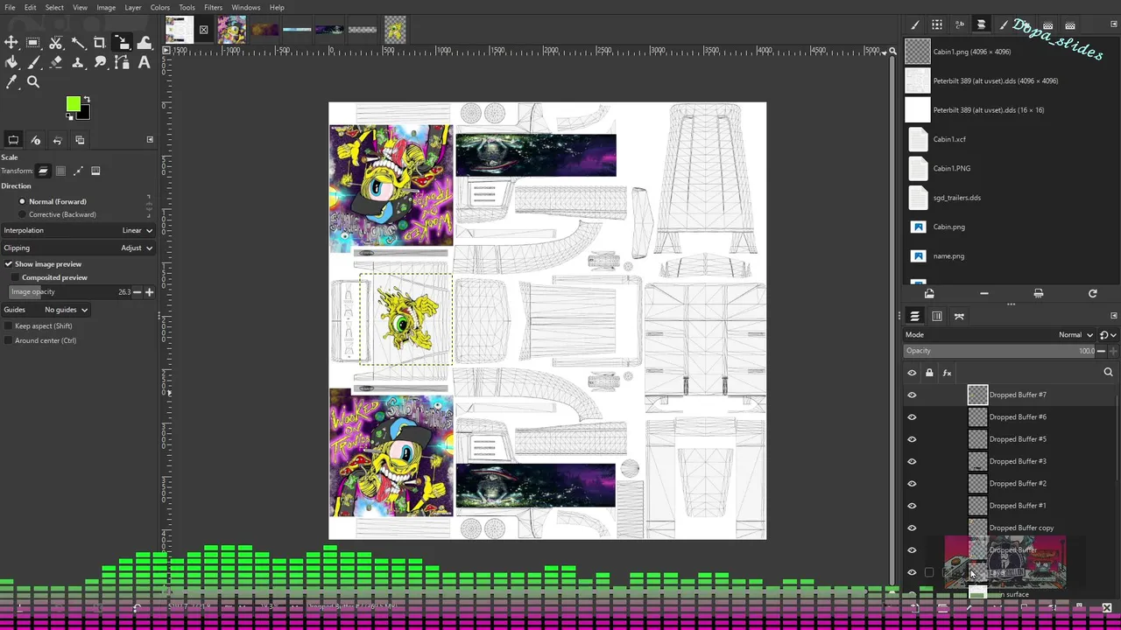
Task: Set transform target to Selection
Action: (x=60, y=171)
